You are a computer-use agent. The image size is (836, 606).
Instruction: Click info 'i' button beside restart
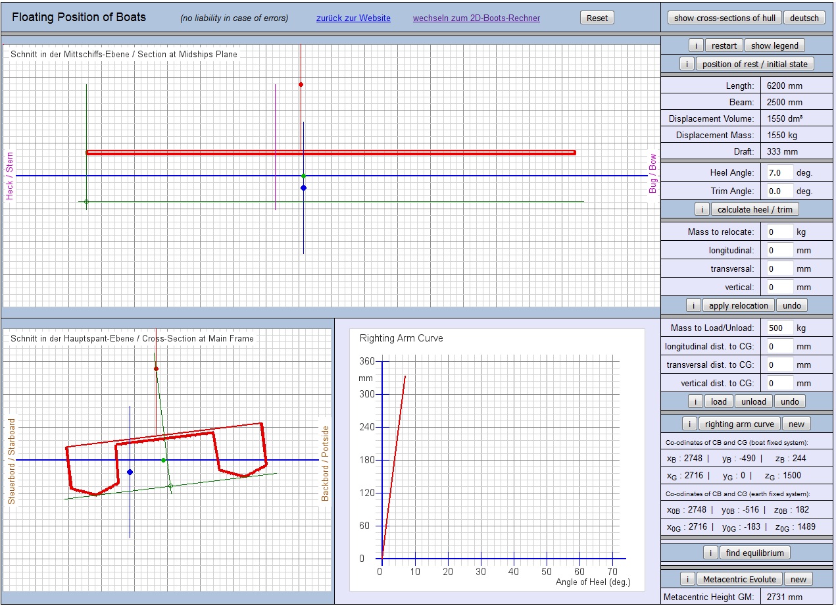(696, 45)
